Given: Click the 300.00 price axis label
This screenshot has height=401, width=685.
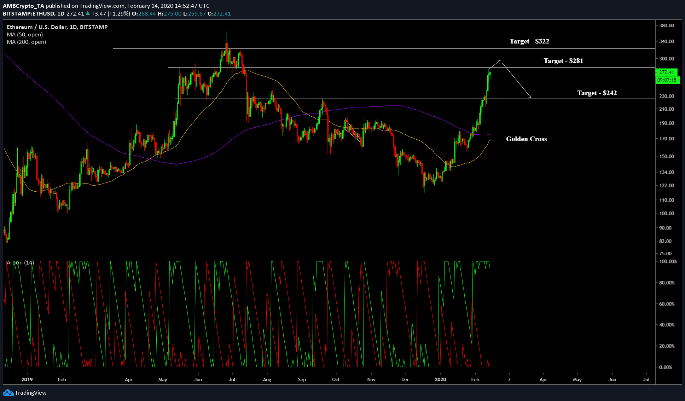Looking at the screenshot, I should point(667,59).
